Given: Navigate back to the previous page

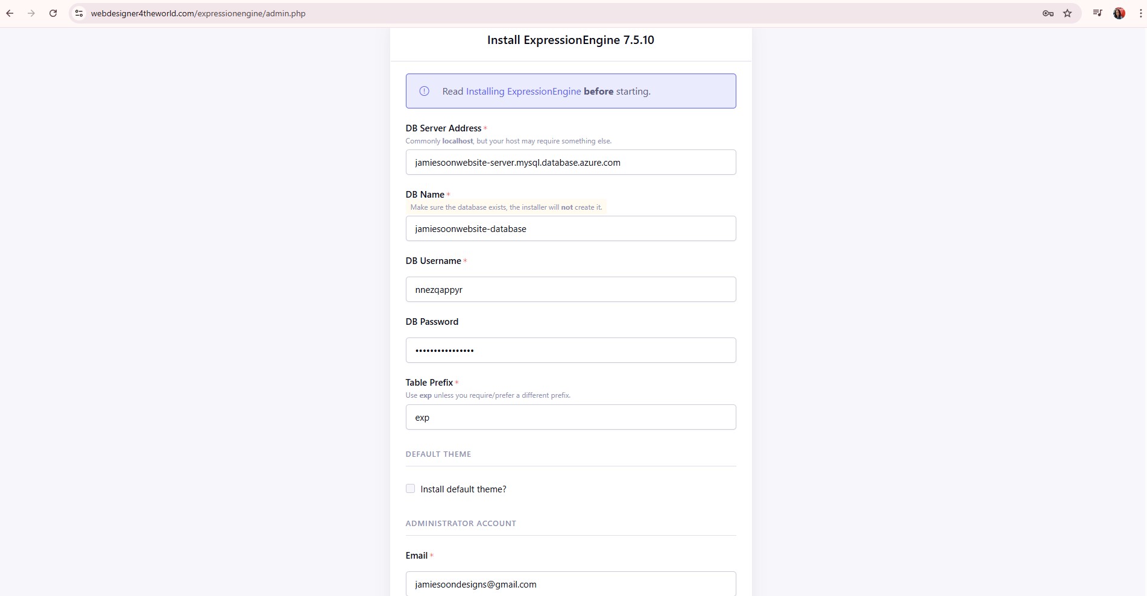Looking at the screenshot, I should (x=10, y=13).
